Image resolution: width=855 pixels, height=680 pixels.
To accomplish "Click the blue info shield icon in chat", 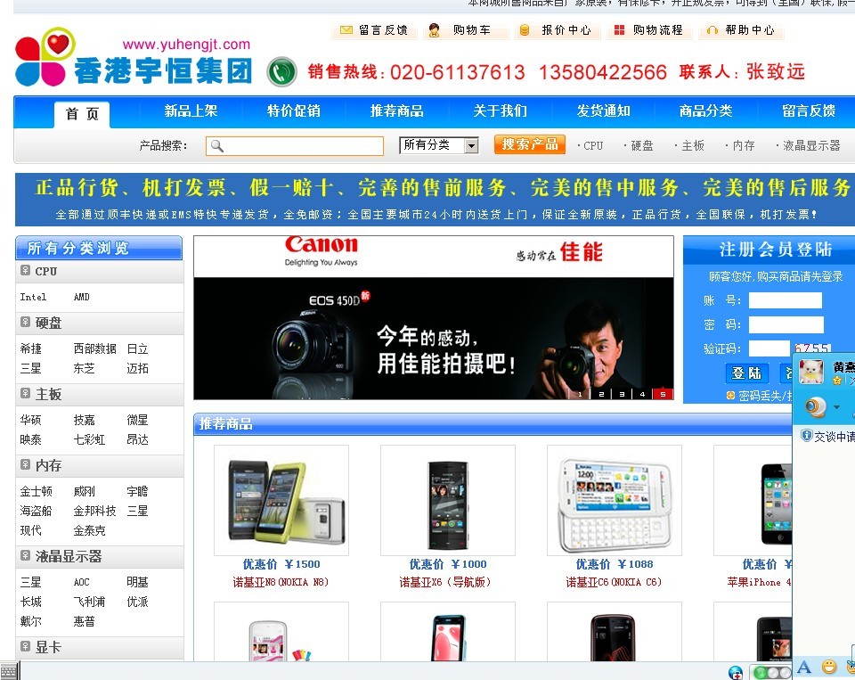I will tap(807, 436).
